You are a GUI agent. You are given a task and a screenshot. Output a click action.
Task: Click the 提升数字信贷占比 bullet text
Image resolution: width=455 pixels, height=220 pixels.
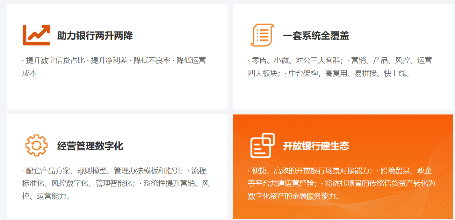coord(55,60)
